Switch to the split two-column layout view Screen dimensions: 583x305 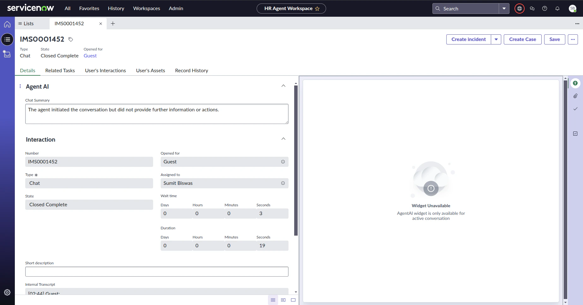283,300
